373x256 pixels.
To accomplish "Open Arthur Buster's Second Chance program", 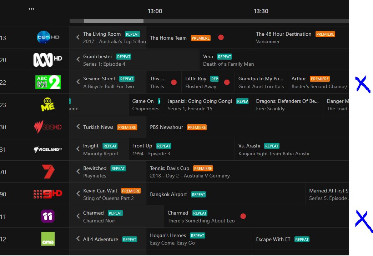I will pyautogui.click(x=318, y=82).
